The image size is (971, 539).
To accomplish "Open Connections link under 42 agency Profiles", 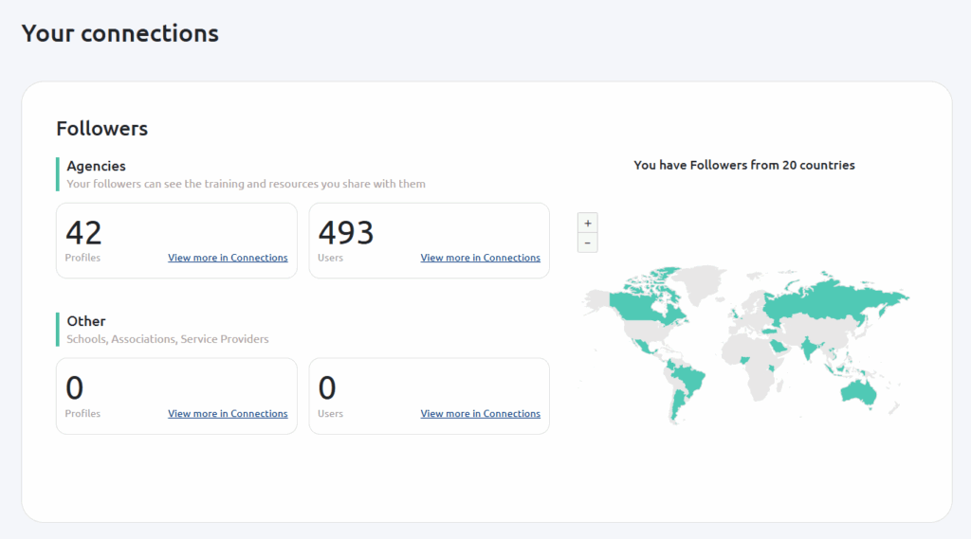I will [x=228, y=258].
